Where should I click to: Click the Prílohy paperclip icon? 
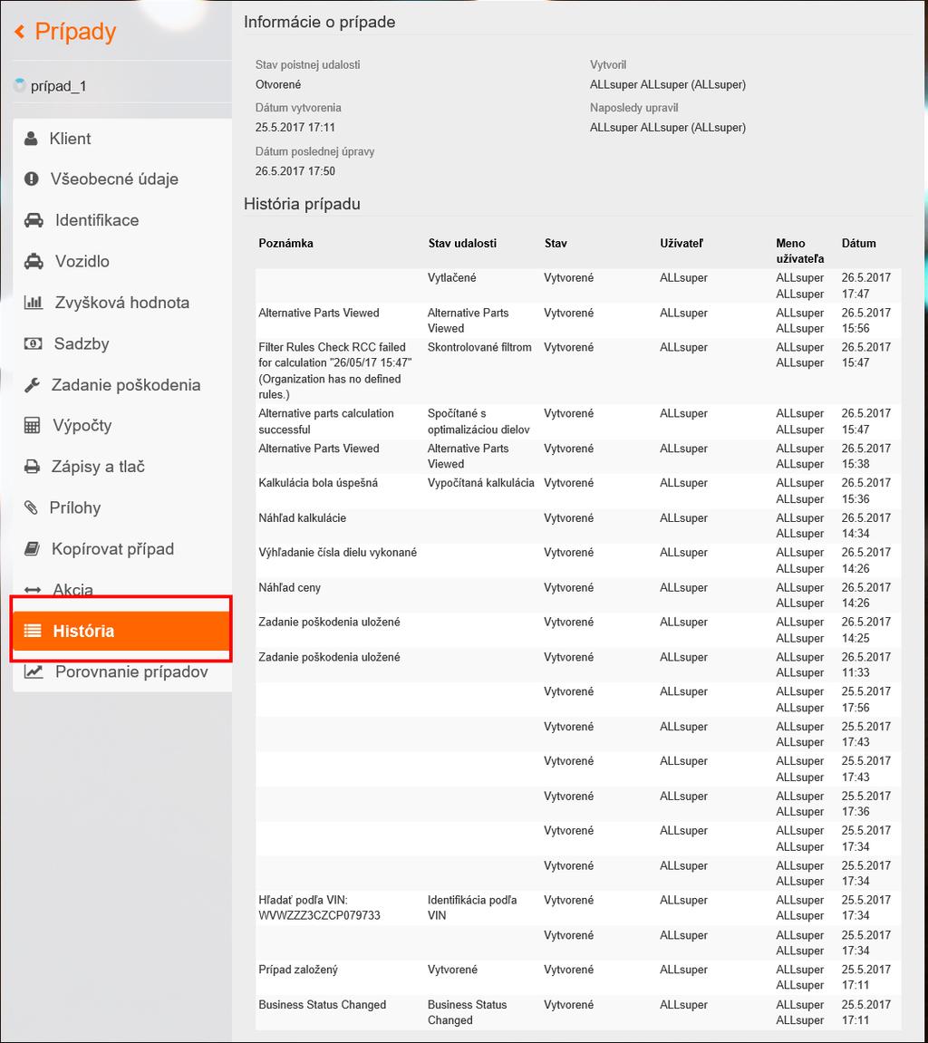[x=31, y=508]
